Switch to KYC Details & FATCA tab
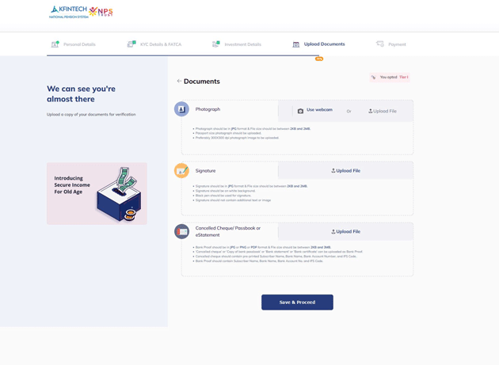 coord(161,44)
